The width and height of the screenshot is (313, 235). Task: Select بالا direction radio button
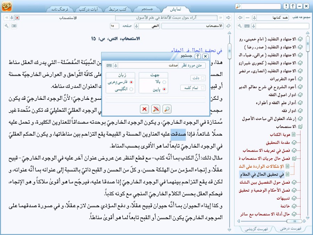[x=164, y=82]
